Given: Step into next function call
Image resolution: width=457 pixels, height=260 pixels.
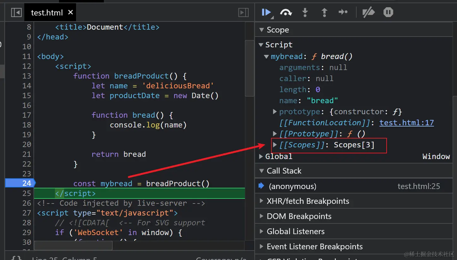Looking at the screenshot, I should pyautogui.click(x=305, y=12).
